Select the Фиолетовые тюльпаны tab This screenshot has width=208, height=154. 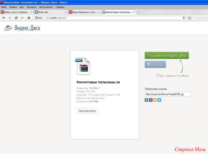coord(119,12)
